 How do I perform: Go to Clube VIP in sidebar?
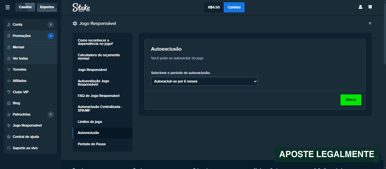pyautogui.click(x=31, y=92)
